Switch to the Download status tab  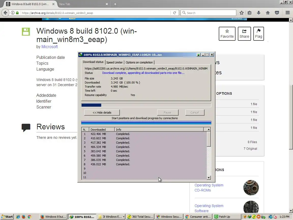click(93, 62)
